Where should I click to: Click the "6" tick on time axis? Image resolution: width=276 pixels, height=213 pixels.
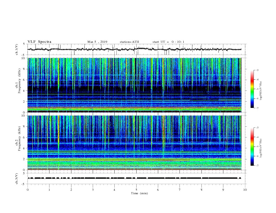click(158, 190)
